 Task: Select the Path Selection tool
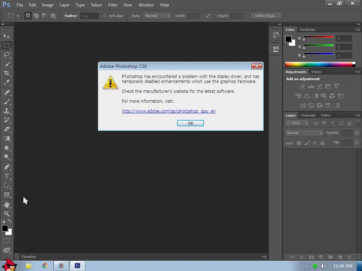[7, 185]
